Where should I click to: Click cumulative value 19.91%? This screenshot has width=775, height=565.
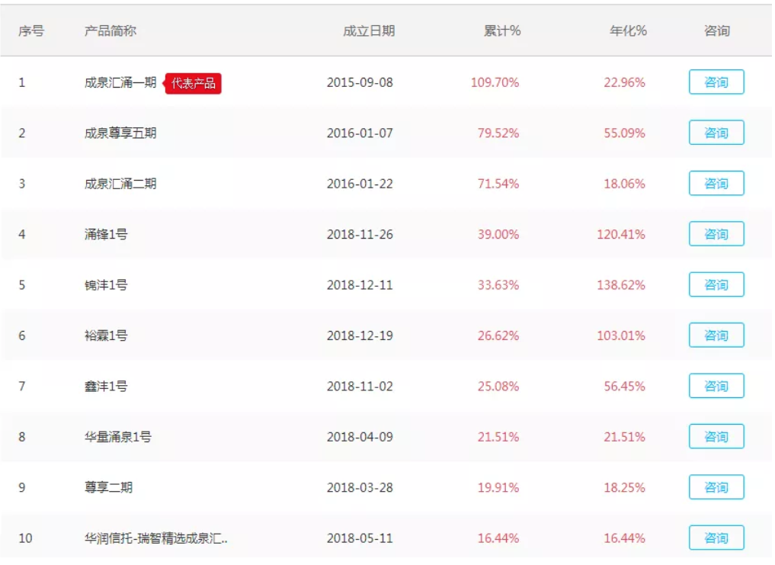(x=498, y=487)
